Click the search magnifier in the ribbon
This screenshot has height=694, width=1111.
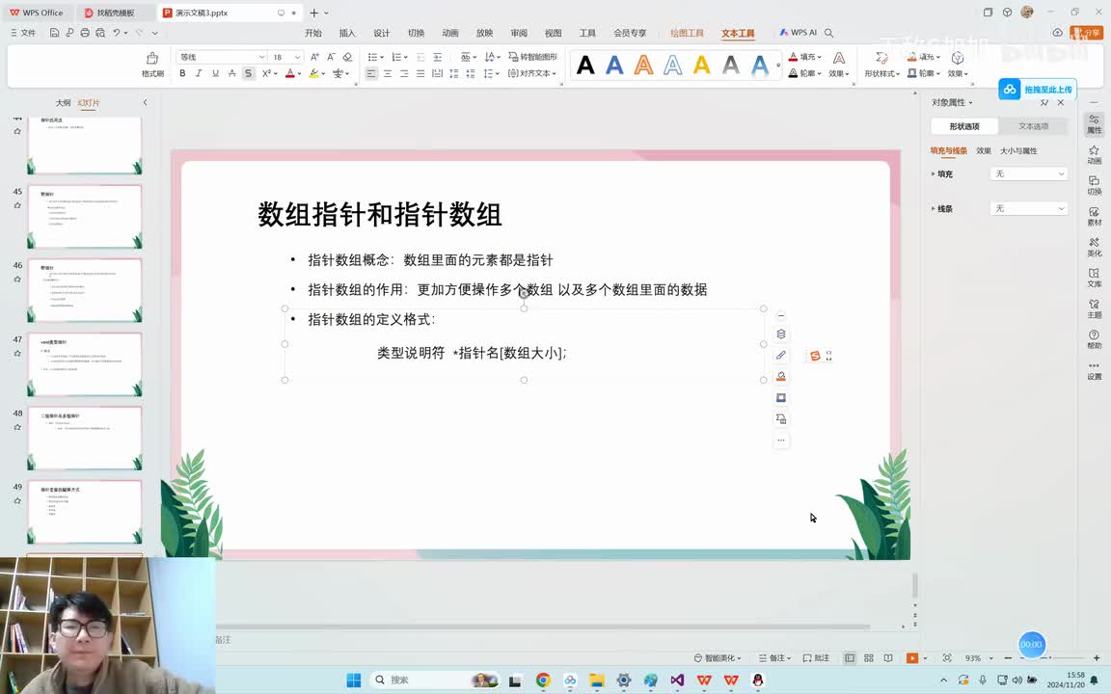(829, 33)
